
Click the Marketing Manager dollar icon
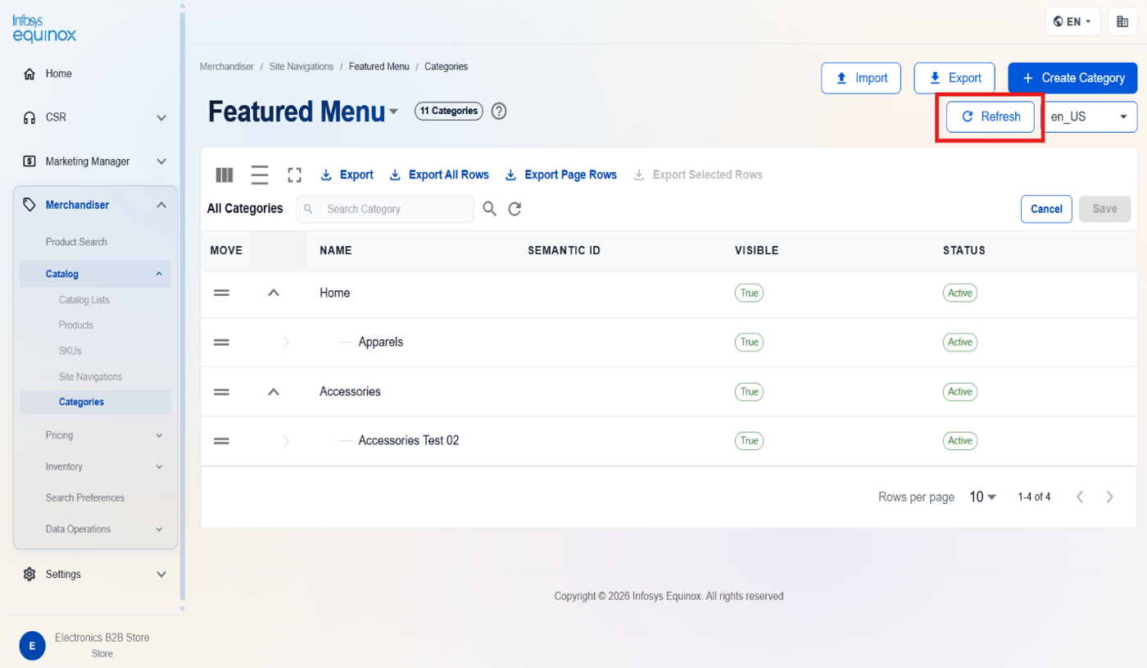tap(29, 161)
